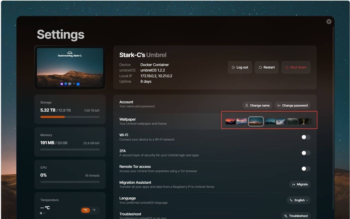Turn on the 2FA toggle
Screen dimensions: 350x219
[x=306, y=153]
